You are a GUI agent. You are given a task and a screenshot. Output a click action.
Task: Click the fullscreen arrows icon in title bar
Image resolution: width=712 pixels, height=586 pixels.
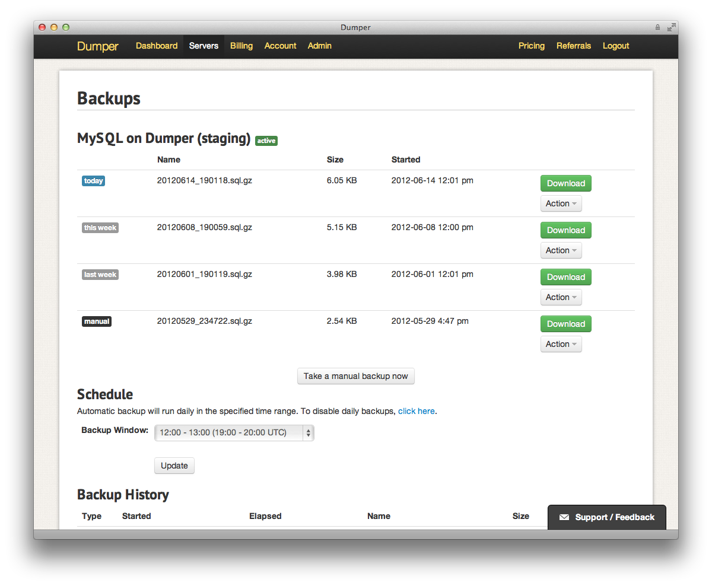672,27
